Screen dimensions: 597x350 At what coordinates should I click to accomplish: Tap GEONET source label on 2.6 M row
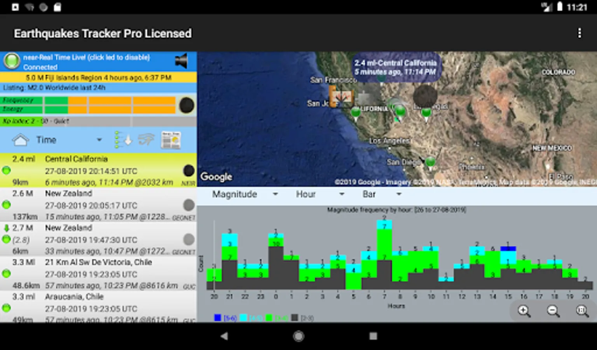184,218
